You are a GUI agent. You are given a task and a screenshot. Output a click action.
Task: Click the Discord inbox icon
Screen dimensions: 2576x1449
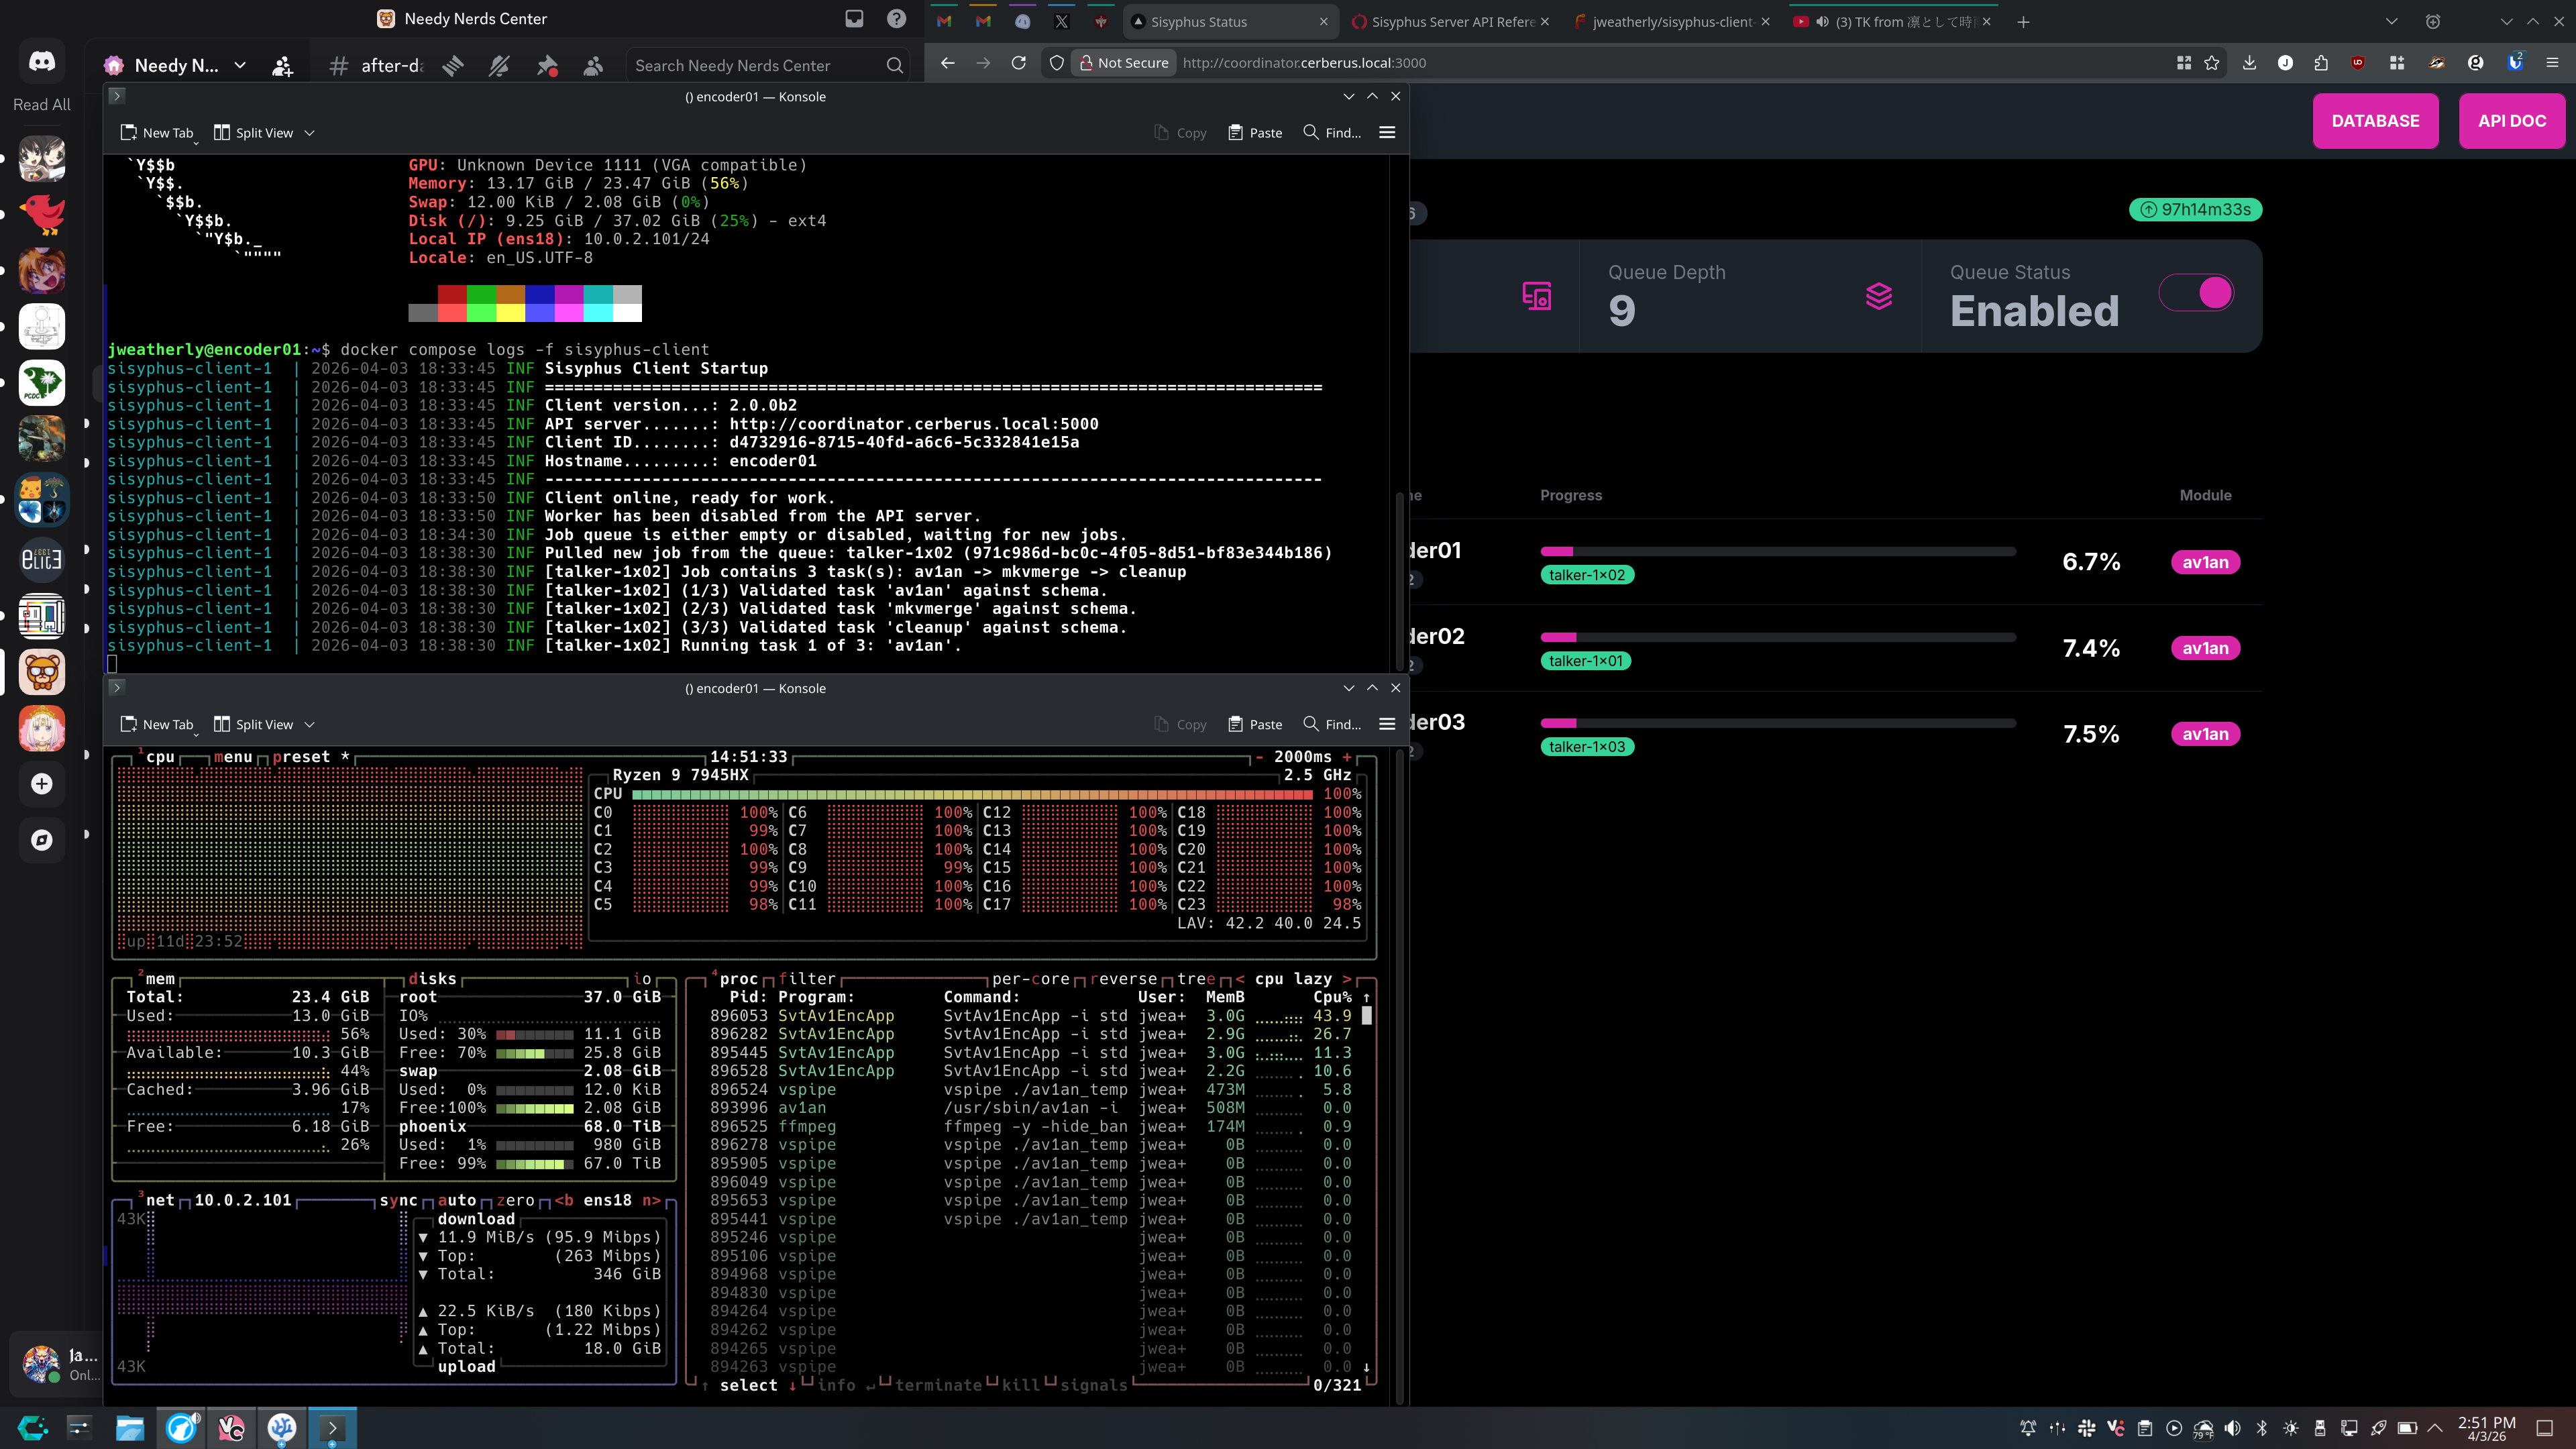[x=854, y=19]
